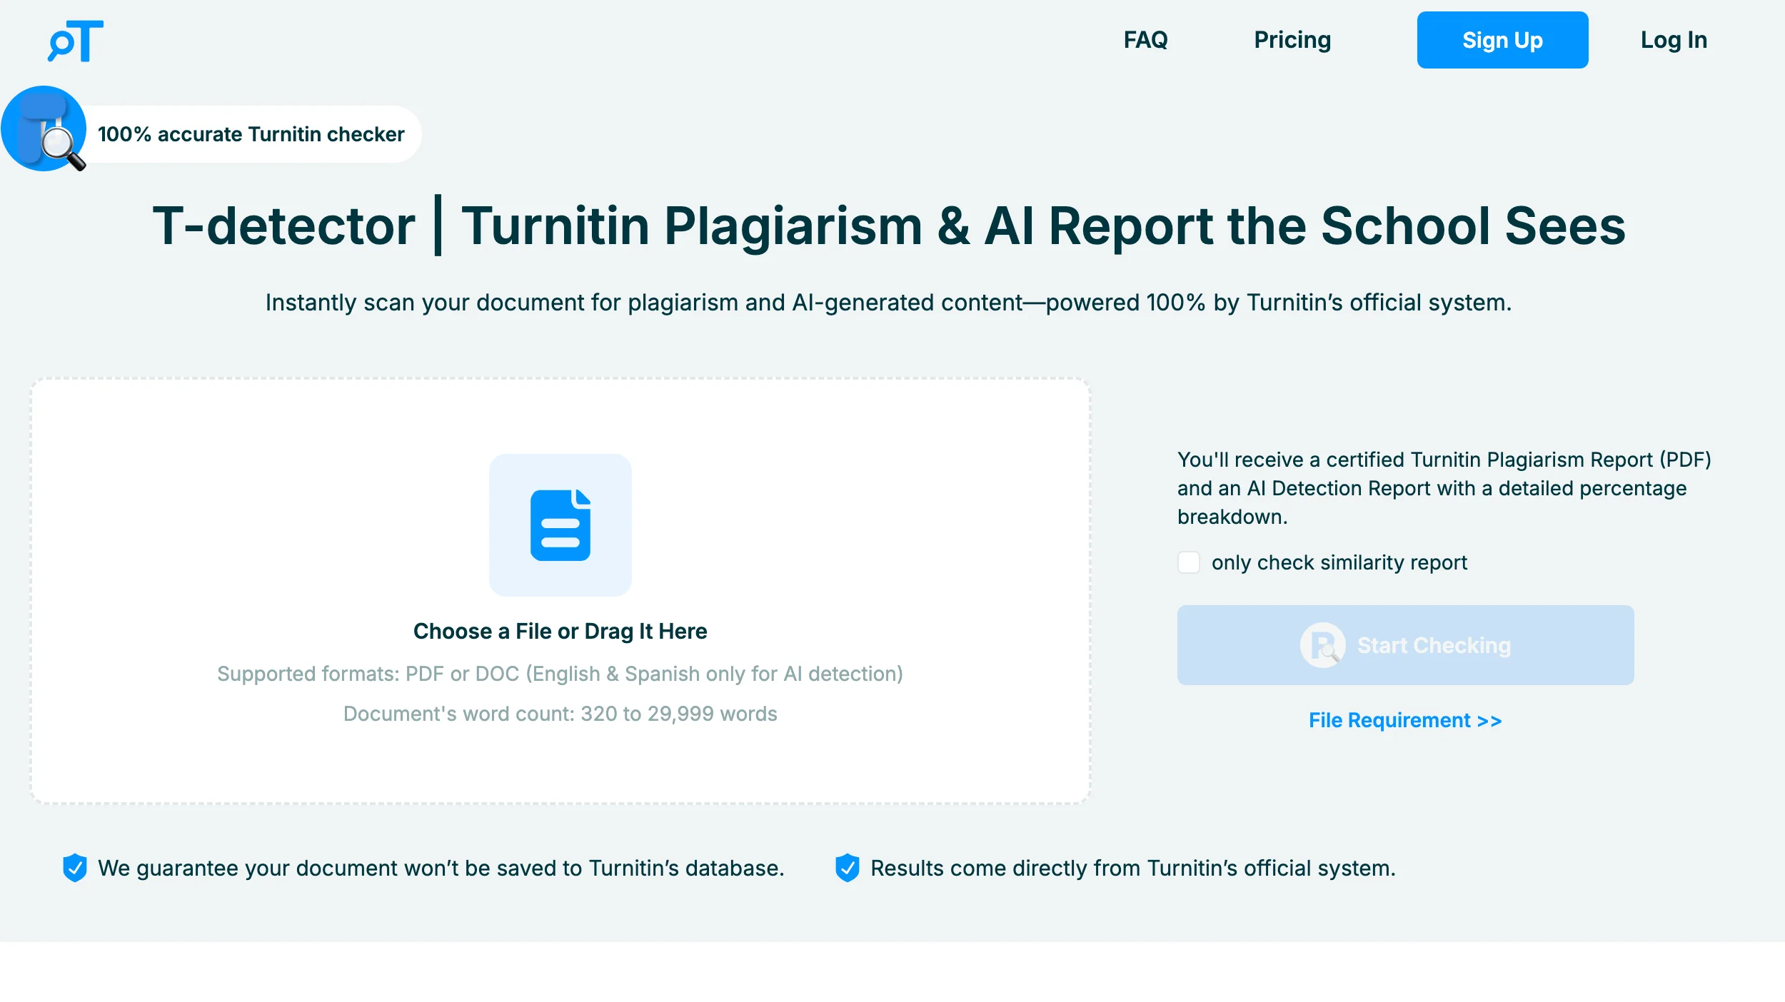Click the Start Checking button
The height and width of the screenshot is (1002, 1785).
click(1406, 645)
